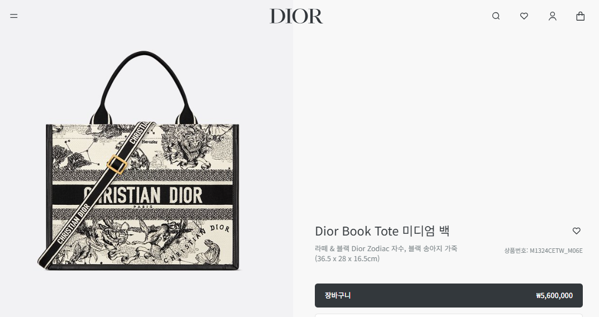Add Dior Book Tote to wishlist heart
599x317 pixels.
point(577,230)
